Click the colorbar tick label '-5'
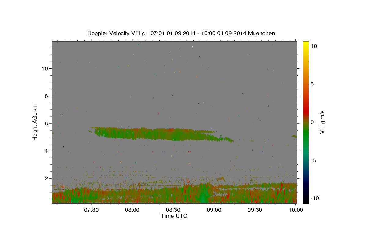Image resolution: width=367 pixels, height=244 pixels. 313,160
